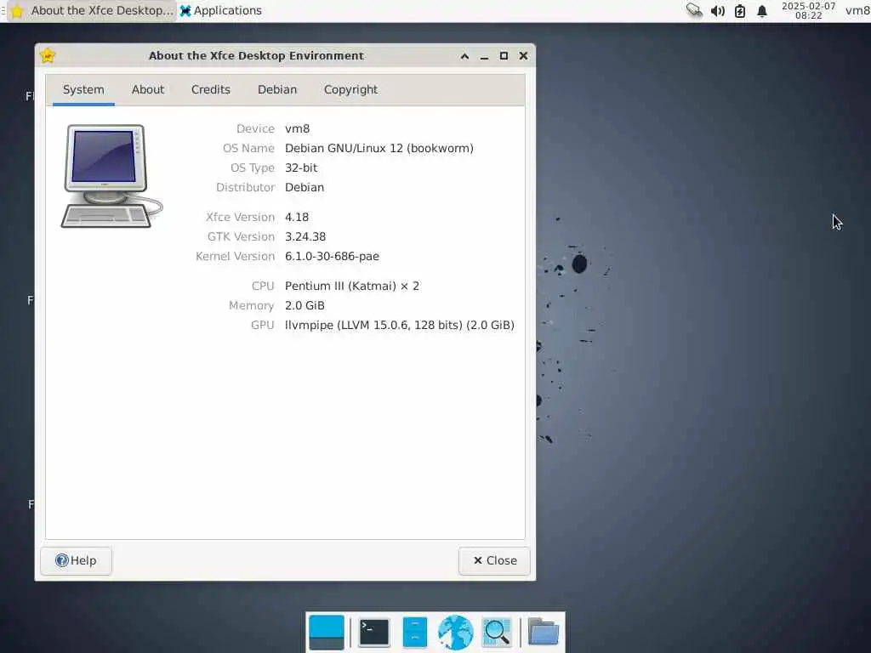Select About the Xfce Desktop taskbar entry

point(92,10)
